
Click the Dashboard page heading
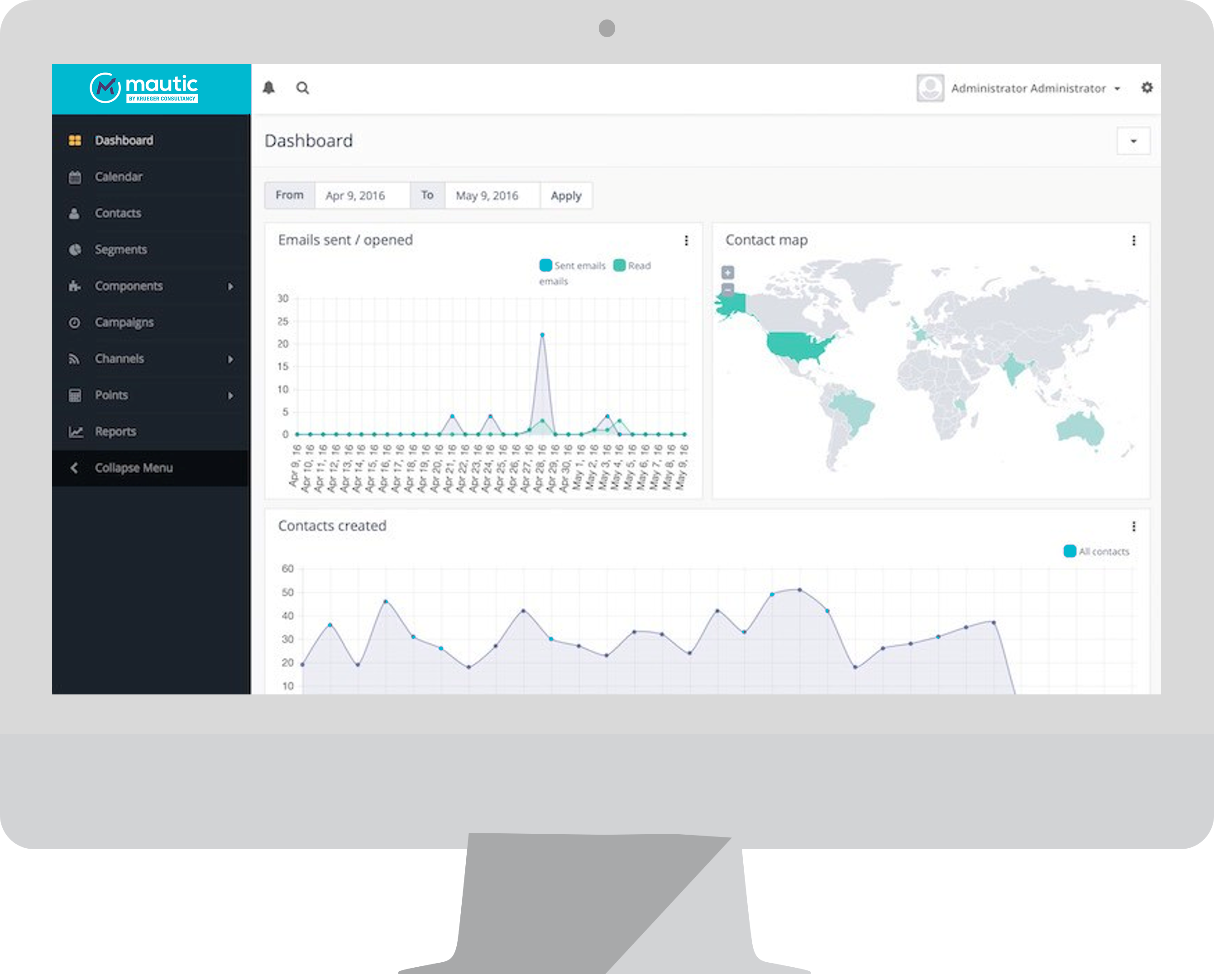coord(309,141)
